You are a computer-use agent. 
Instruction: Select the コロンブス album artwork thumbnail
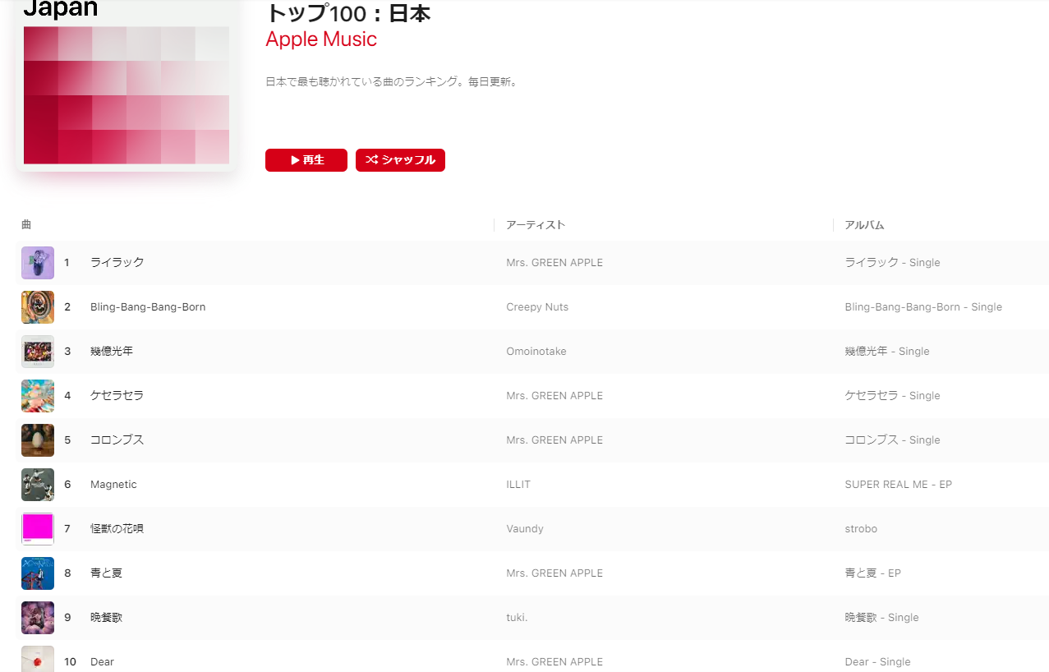38,440
